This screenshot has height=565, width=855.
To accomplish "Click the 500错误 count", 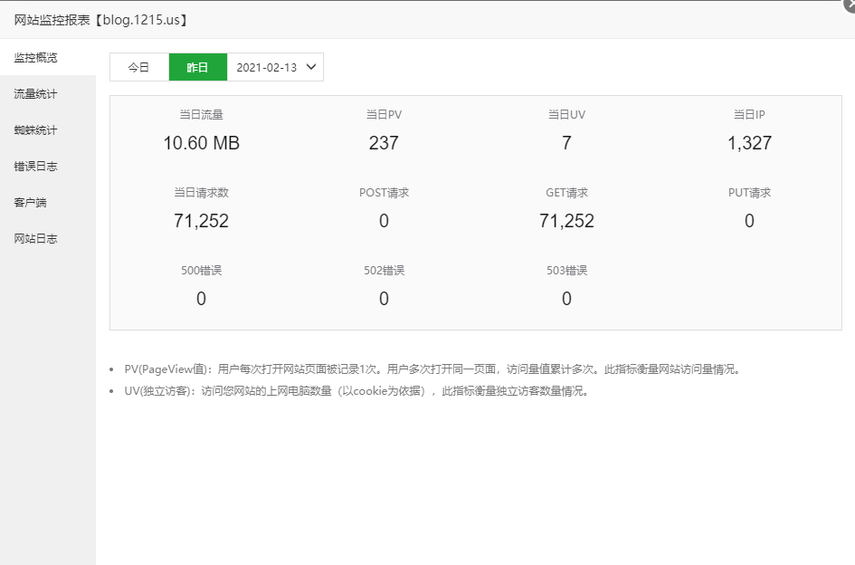I will [x=201, y=299].
